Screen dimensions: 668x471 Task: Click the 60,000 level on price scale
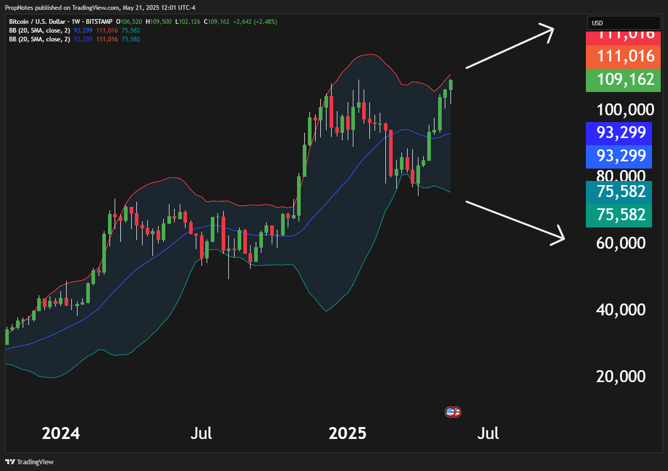pos(620,243)
